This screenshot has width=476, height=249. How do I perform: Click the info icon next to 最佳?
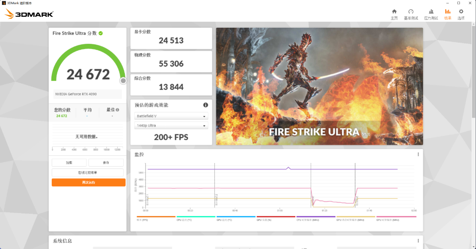tap(117, 110)
